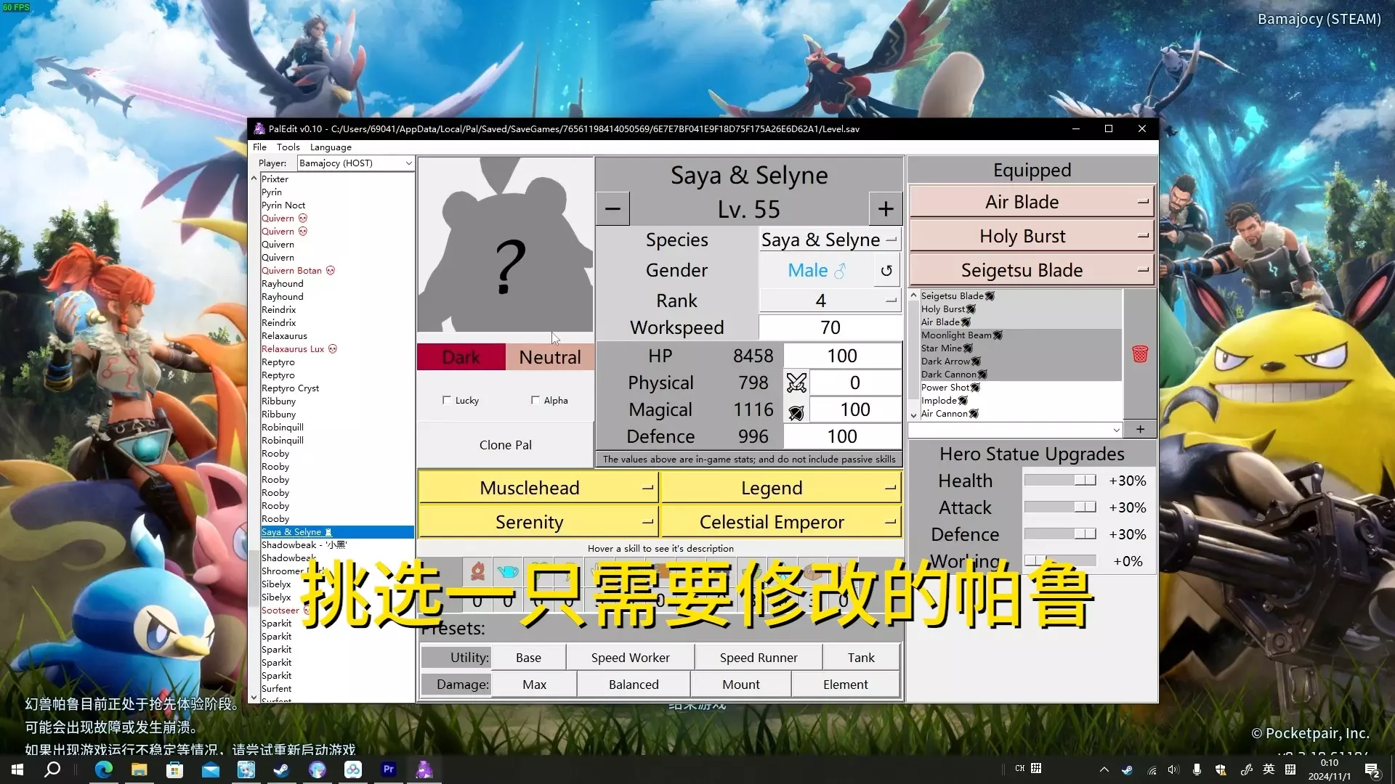Click the Defence IV input field
The height and width of the screenshot is (784, 1395).
[x=842, y=436]
